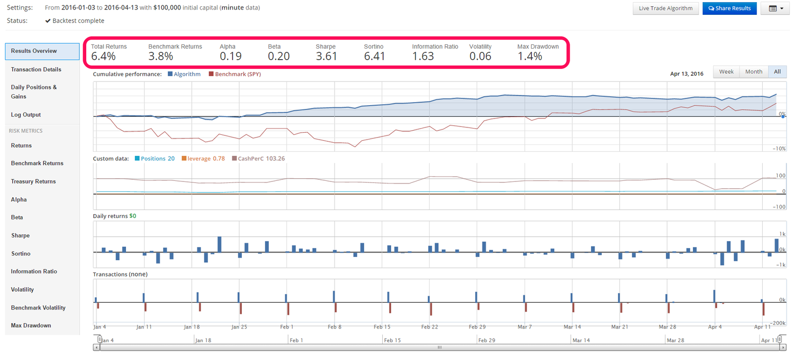Click the timeline scrollbar left arrow

tap(96, 347)
